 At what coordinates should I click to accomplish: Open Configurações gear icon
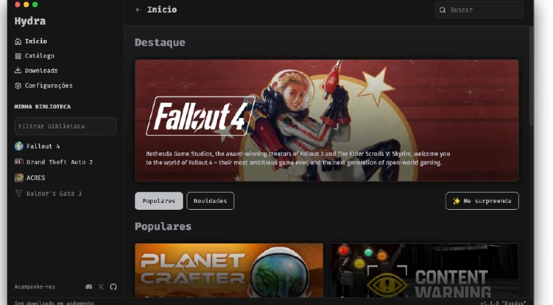pos(18,86)
